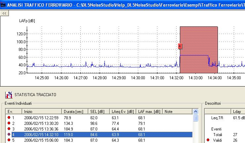Click red dot icon of event 1
Image resolution: width=245 pixels, height=143 pixels.
(x=9, y=117)
